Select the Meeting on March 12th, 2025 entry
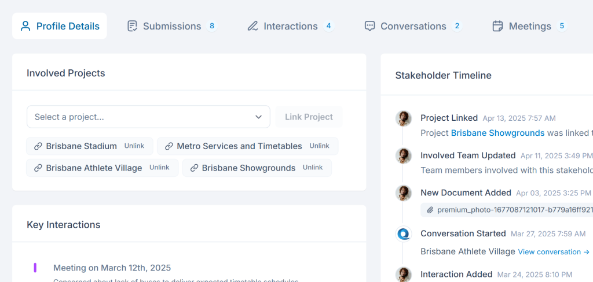Image resolution: width=593 pixels, height=282 pixels. point(112,268)
